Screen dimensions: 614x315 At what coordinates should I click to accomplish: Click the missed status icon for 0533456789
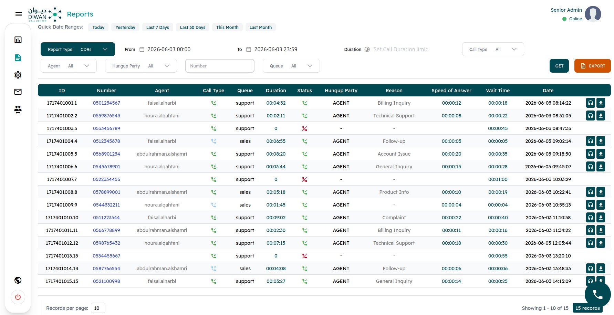[x=304, y=128]
